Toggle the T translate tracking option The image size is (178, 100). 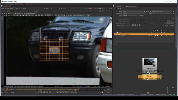coord(2,15)
